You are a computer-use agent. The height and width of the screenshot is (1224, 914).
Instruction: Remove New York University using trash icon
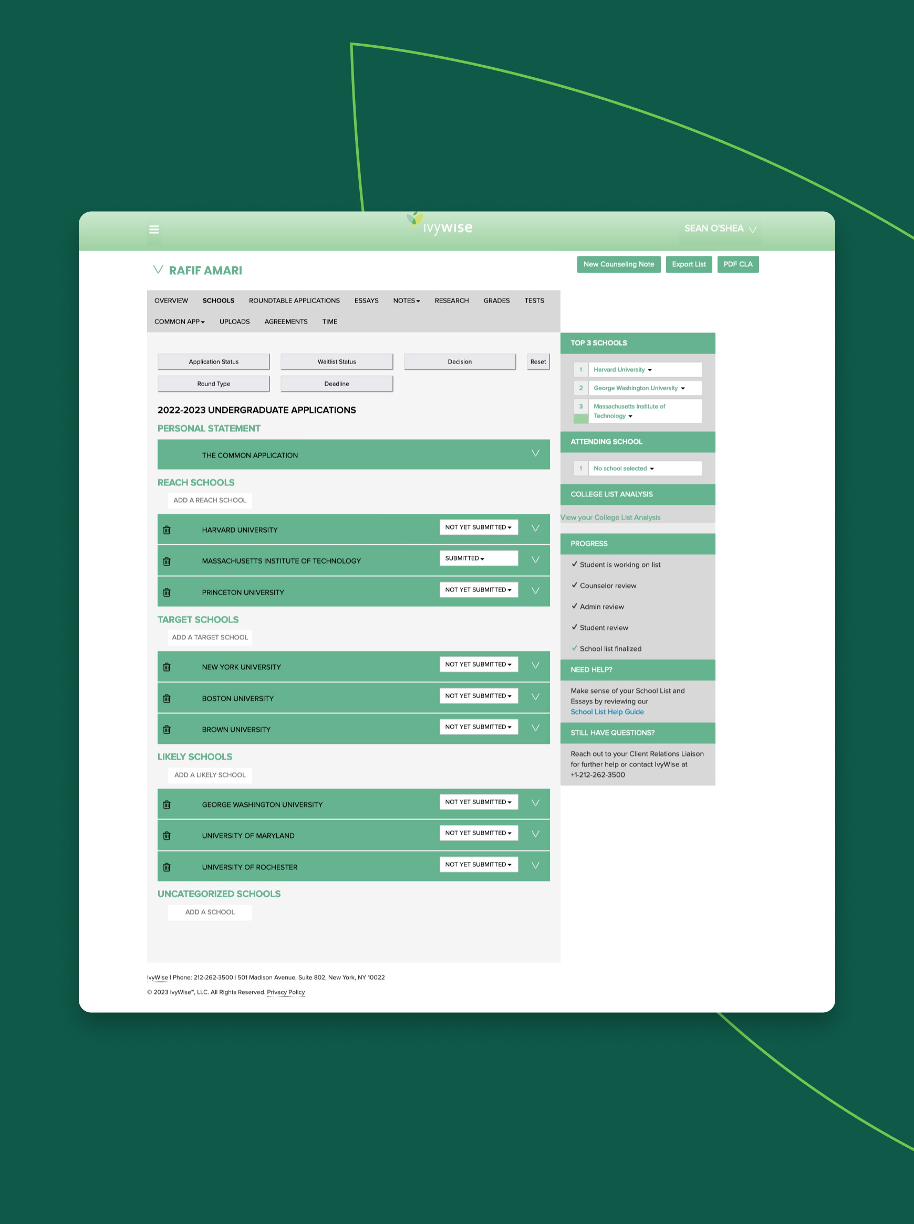(x=167, y=667)
